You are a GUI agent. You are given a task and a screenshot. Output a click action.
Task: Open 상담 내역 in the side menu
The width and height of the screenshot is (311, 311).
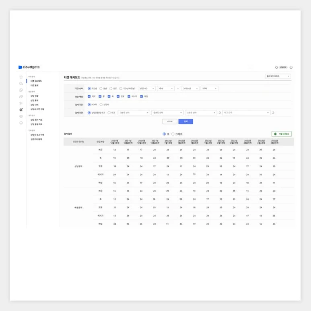34,105
